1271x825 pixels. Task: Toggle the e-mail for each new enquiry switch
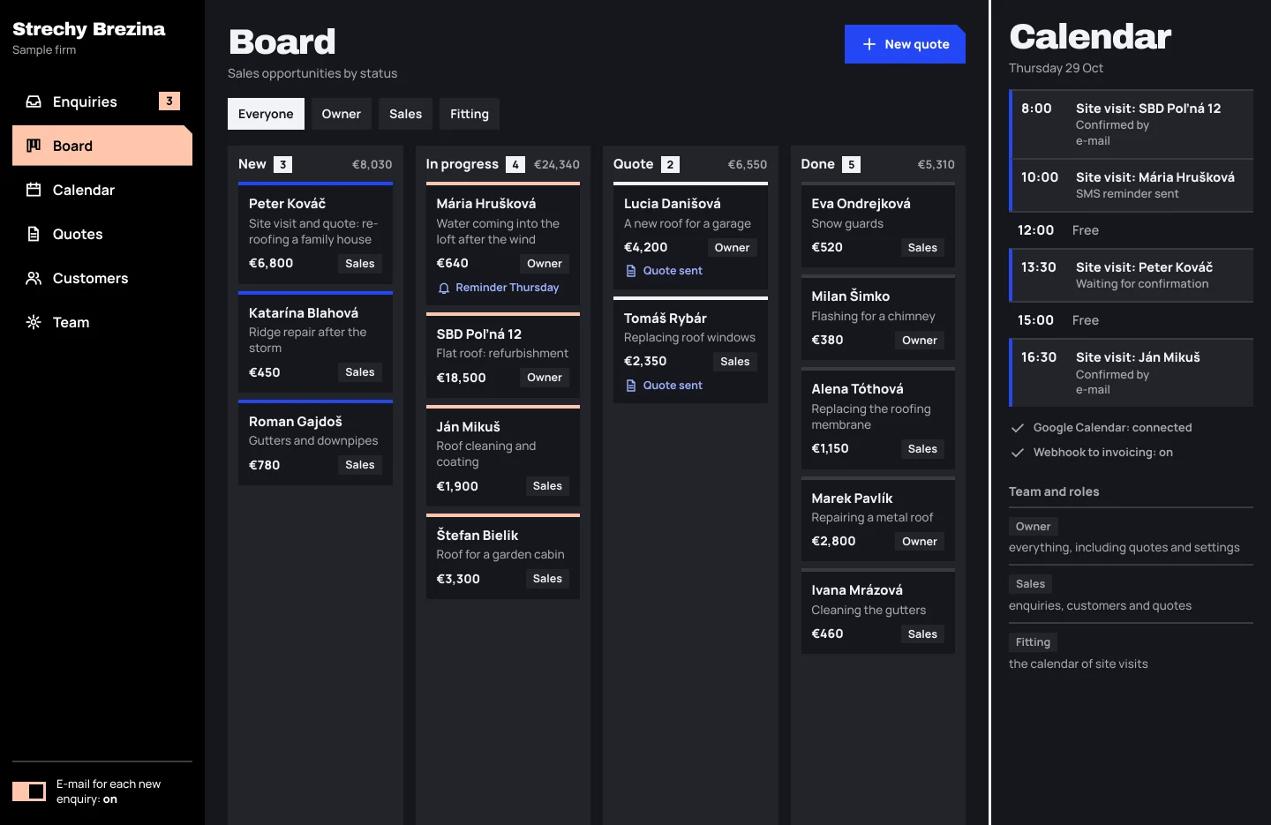click(29, 791)
